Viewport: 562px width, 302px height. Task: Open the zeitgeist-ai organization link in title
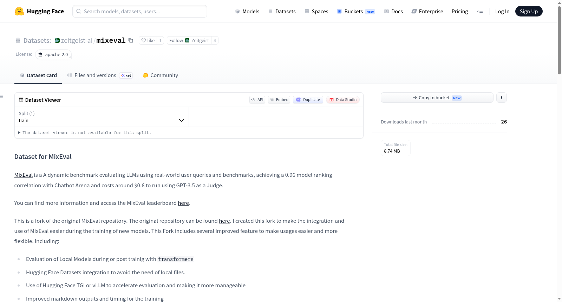point(77,40)
